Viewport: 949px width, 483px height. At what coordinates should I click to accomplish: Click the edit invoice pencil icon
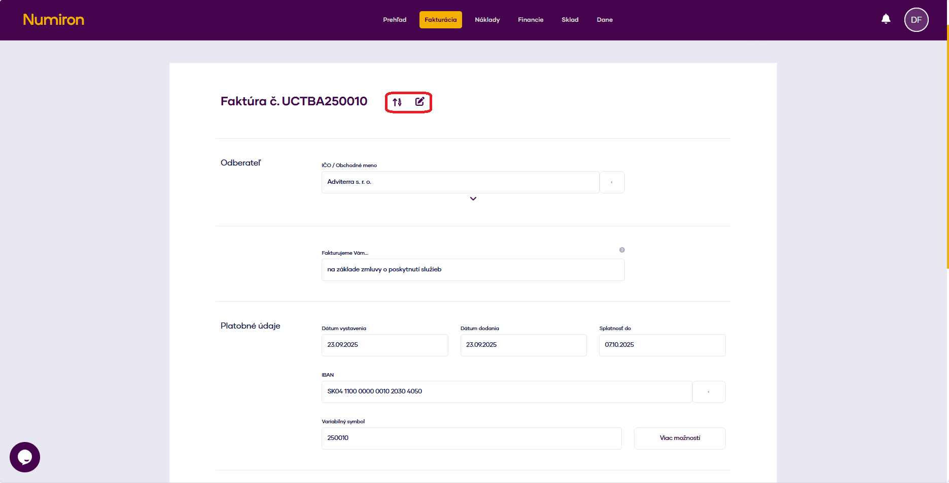[419, 101]
